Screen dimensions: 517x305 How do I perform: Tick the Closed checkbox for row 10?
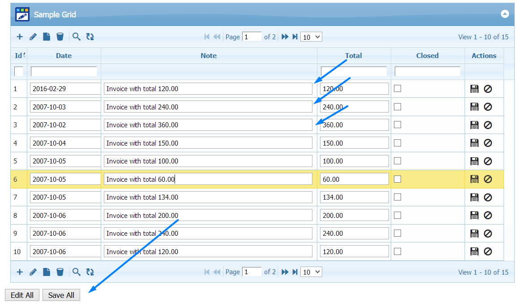click(397, 251)
